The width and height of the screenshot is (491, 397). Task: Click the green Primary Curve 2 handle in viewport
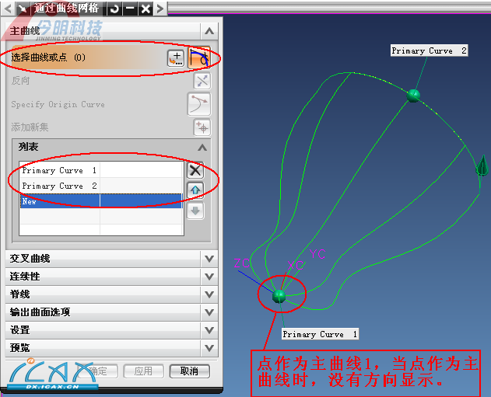tap(413, 95)
